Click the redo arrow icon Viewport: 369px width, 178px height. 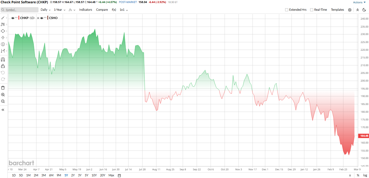coord(3,79)
